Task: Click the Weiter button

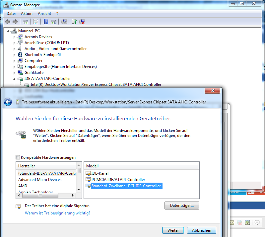Action: pos(173,230)
